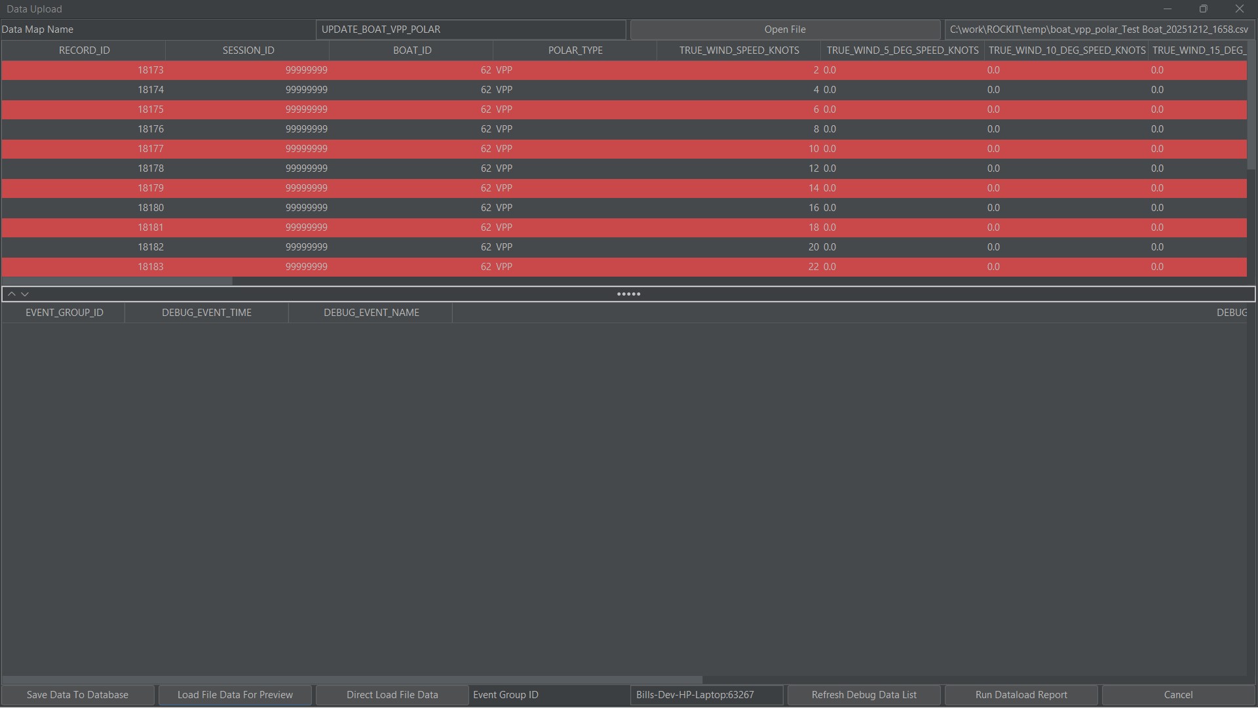The height and width of the screenshot is (708, 1258).
Task: Minimize the Data Upload window
Action: click(1168, 9)
